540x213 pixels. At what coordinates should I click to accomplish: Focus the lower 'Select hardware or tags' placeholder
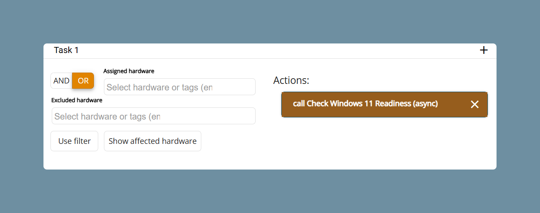(107, 116)
